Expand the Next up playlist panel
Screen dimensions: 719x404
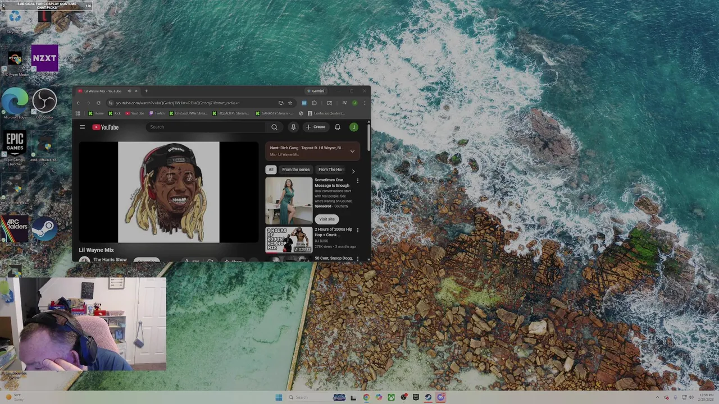tap(352, 151)
